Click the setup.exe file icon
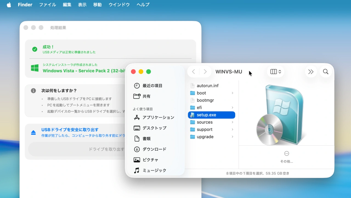Image resolution: width=351 pixels, height=198 pixels. [192, 115]
